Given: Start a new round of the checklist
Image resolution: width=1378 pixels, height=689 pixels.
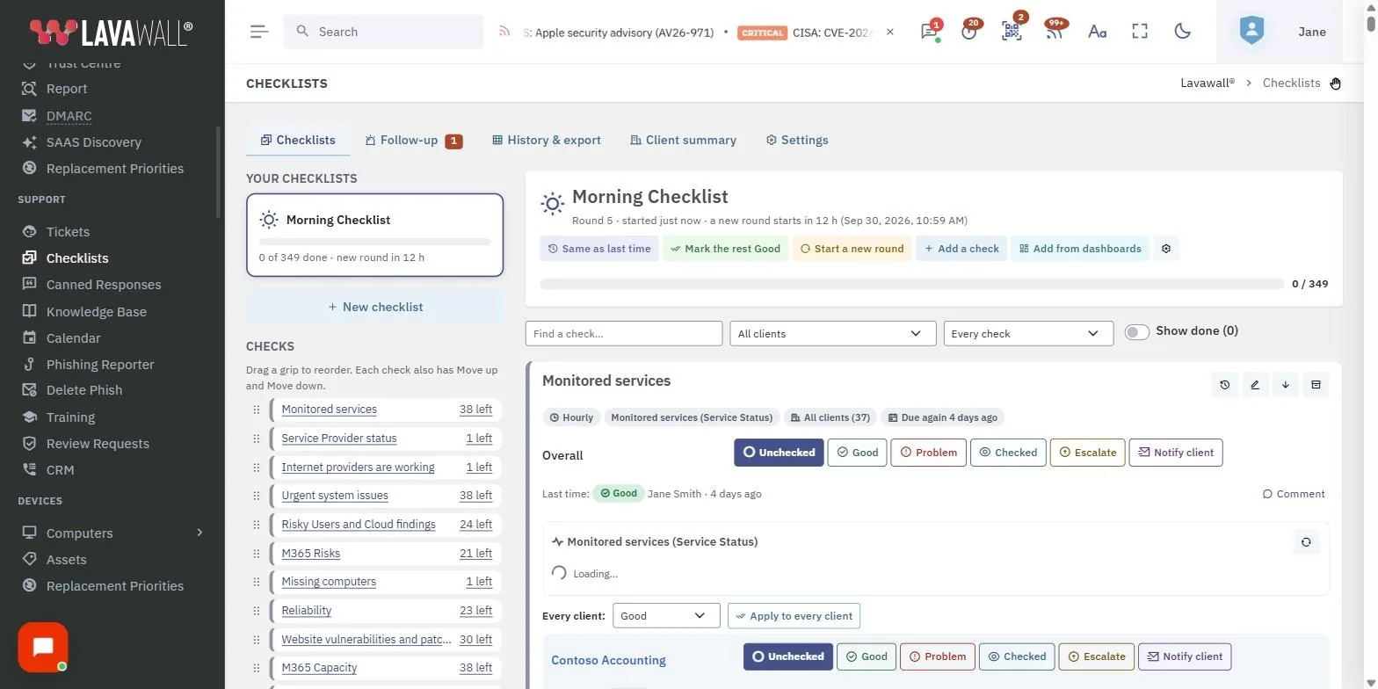Looking at the screenshot, I should 852,249.
